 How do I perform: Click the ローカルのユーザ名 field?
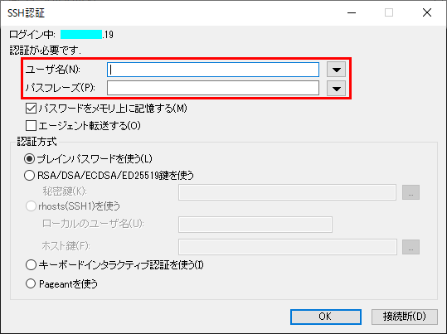click(255, 225)
